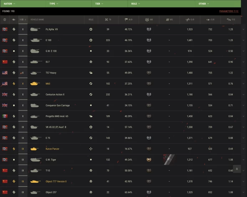
Task: Click tier IX cell in E 75 row
Action: 23,138
